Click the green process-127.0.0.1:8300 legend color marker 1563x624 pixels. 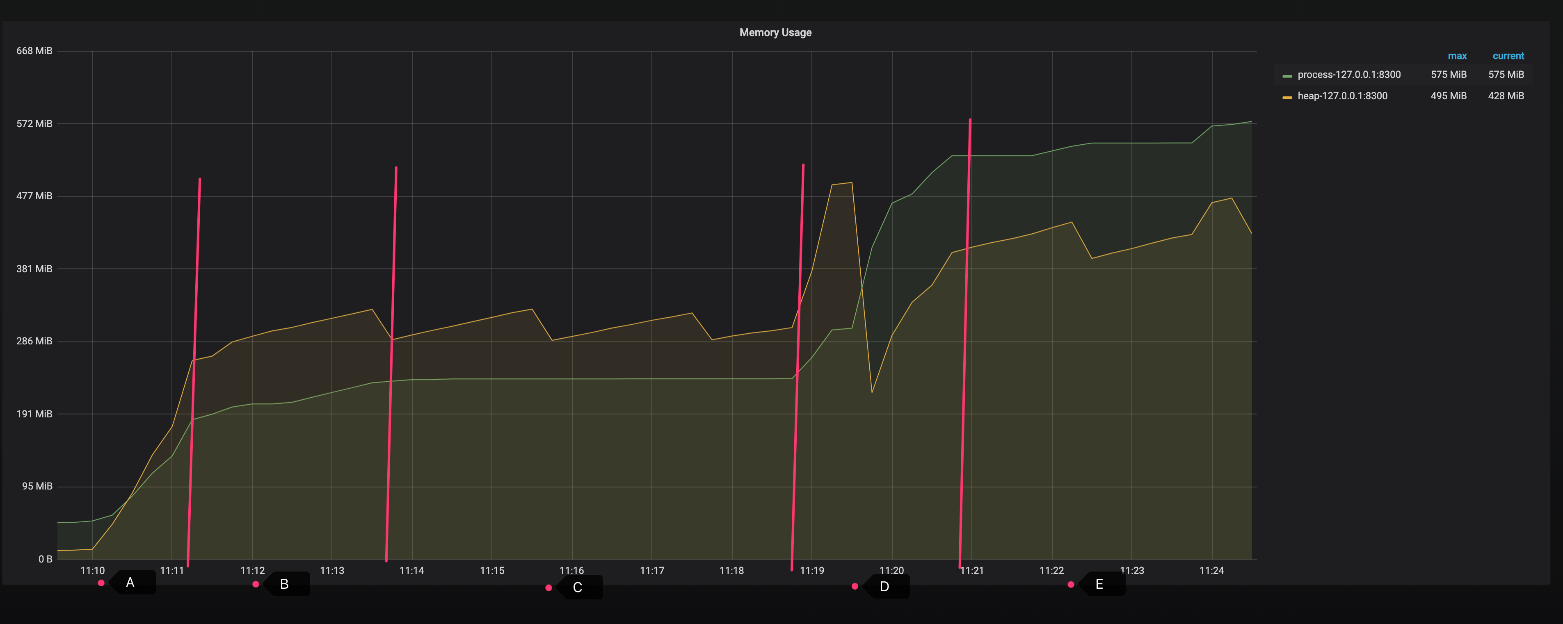click(1287, 75)
